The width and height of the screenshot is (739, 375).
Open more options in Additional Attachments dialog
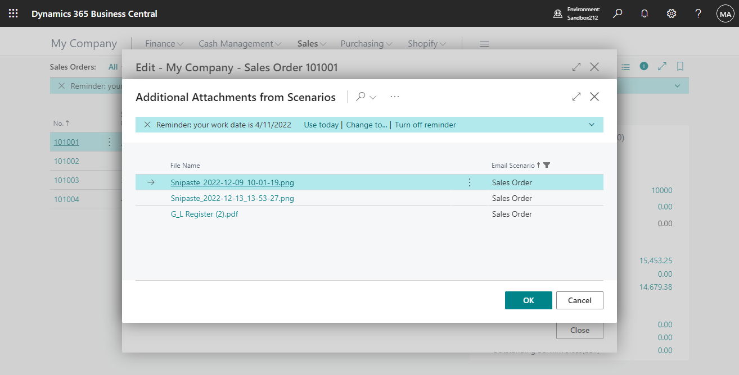pyautogui.click(x=394, y=97)
